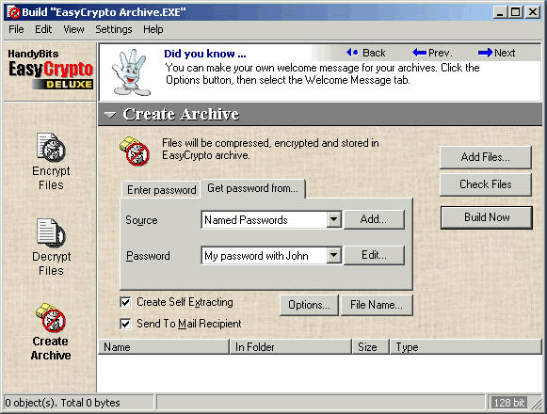547x414 pixels.
Task: Open the Encrypt Files section icon
Action: pyautogui.click(x=51, y=148)
